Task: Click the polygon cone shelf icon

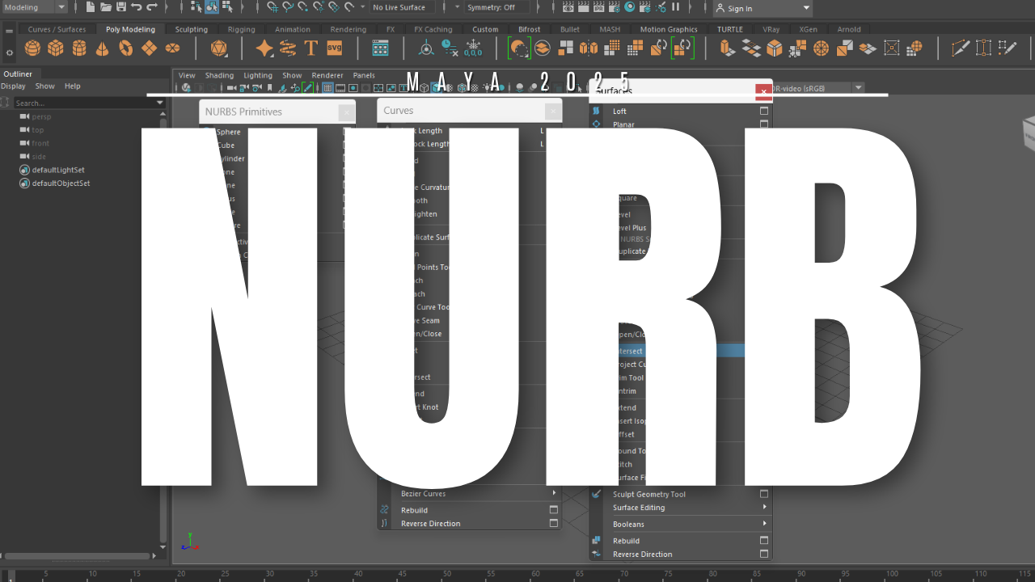Action: point(103,48)
